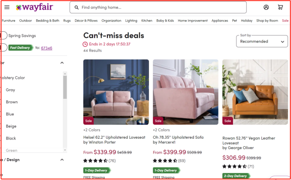
Task: Click the countdown clock icon
Action: click(x=85, y=44)
